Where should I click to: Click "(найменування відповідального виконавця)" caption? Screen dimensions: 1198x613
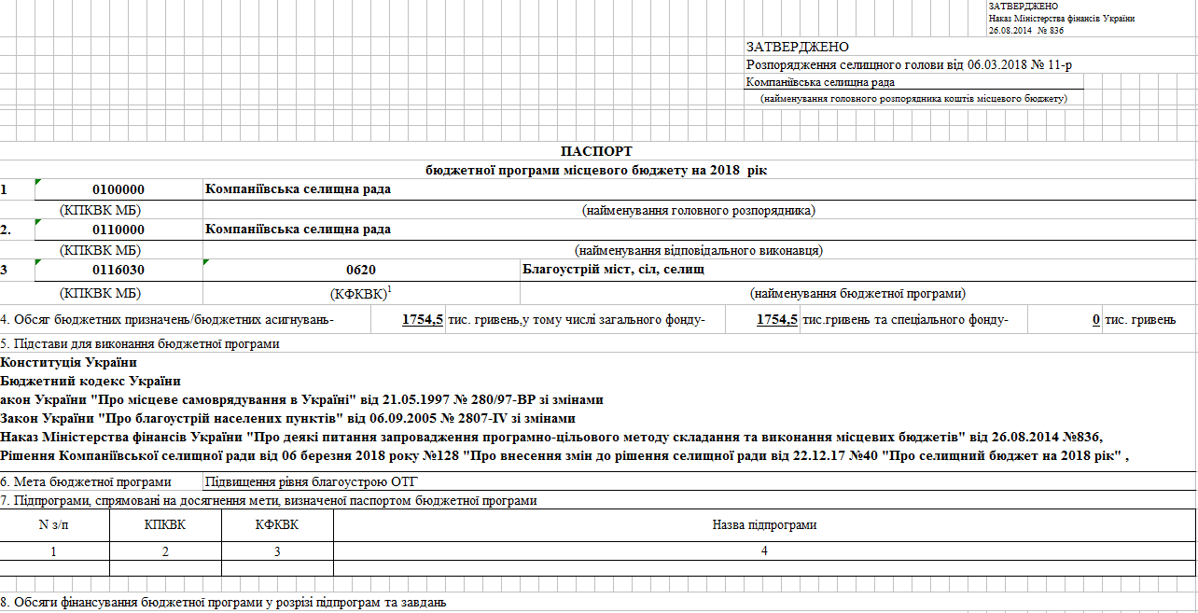click(x=699, y=251)
